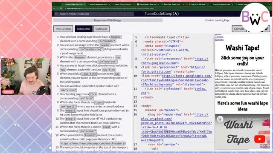The height and width of the screenshot is (153, 273).
Task: Click the meta charset UTF-8 line
Action: [163, 42]
